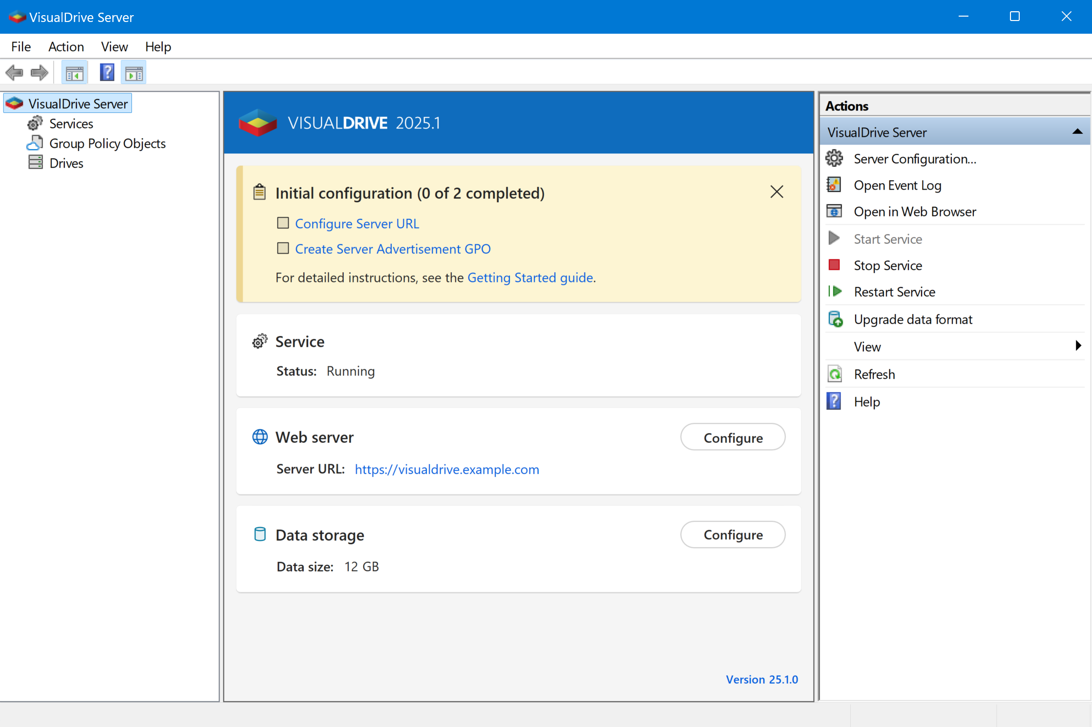Click the Restart Service icon

[835, 291]
